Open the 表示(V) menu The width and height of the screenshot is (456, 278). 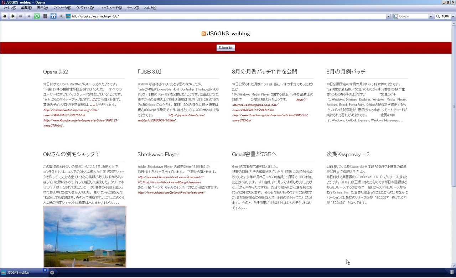[42, 8]
